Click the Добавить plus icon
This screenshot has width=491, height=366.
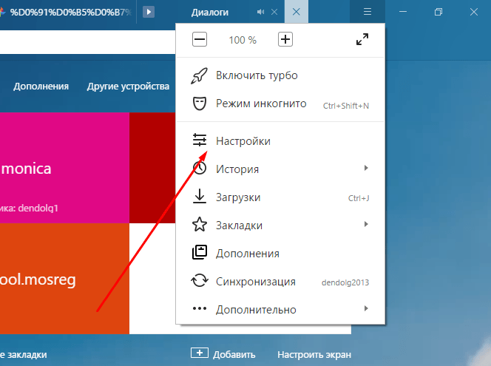click(x=200, y=353)
